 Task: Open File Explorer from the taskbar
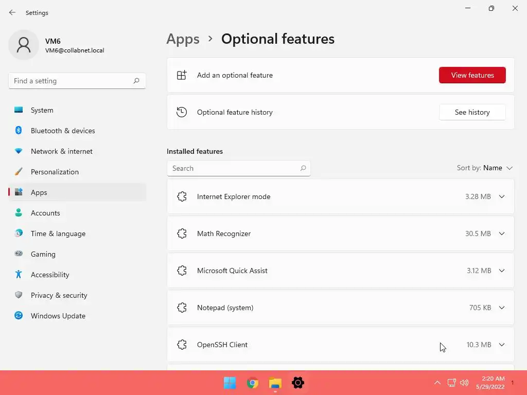point(275,383)
